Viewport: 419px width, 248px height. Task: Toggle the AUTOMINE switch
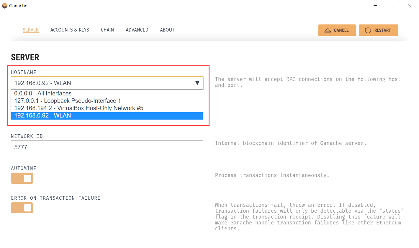tap(22, 178)
